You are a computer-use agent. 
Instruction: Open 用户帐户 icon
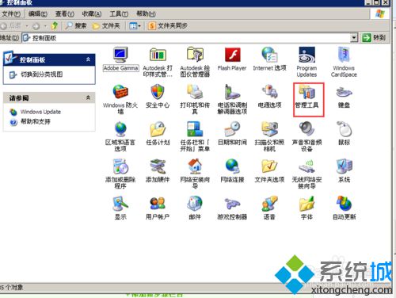[x=158, y=208]
